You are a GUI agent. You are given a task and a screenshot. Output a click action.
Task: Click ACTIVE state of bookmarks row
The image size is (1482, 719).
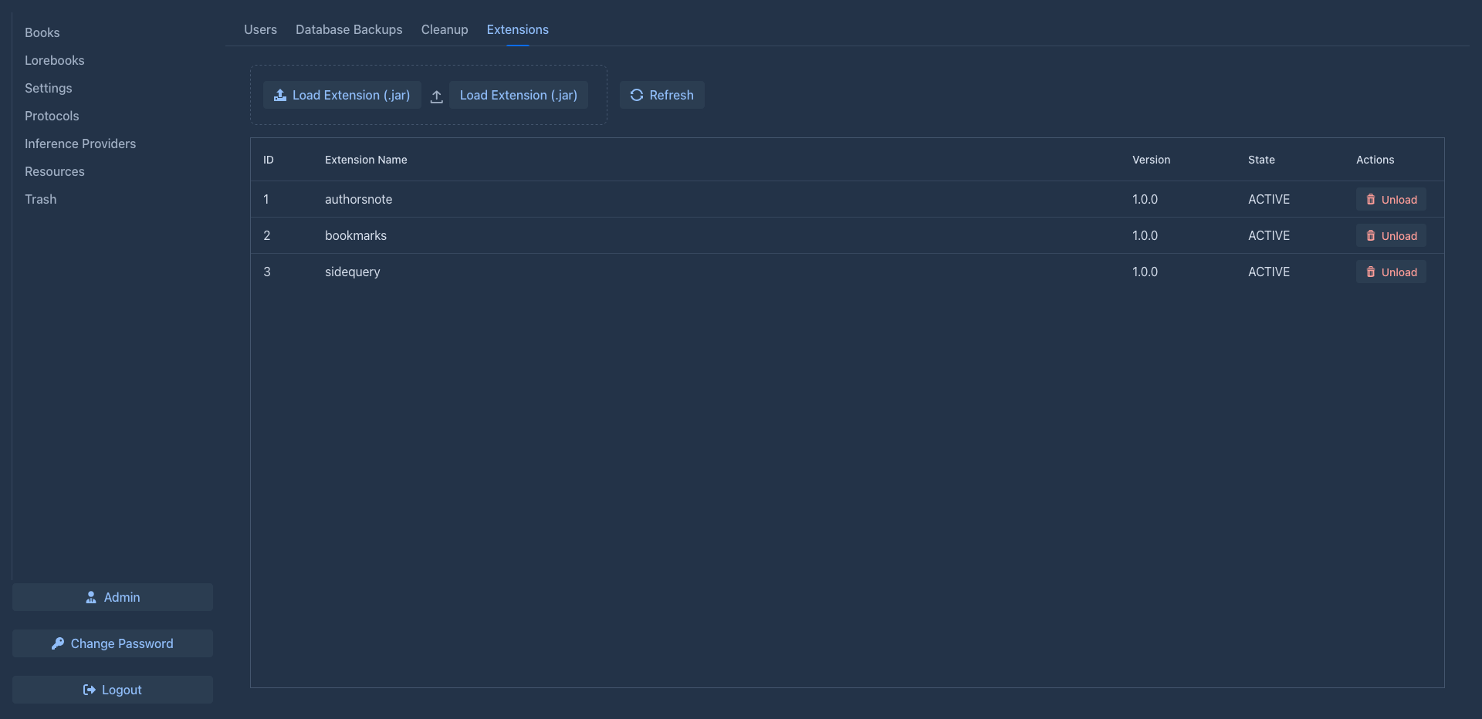[1269, 235]
